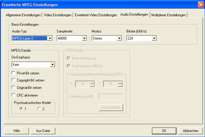
Task: Select psychoacoustic model 1 radio button
Action: 21,109
